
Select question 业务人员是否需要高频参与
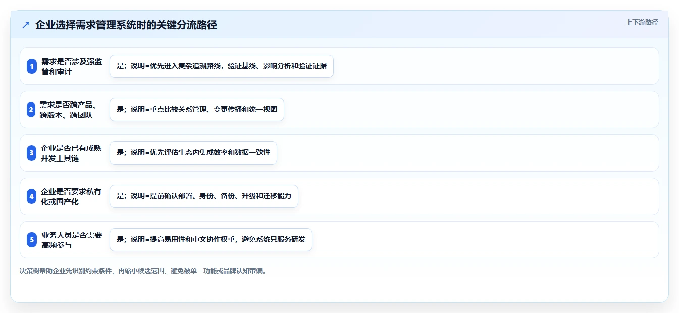tap(72, 240)
